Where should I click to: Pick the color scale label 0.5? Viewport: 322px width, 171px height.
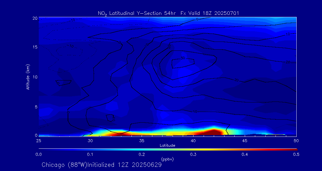296,155
